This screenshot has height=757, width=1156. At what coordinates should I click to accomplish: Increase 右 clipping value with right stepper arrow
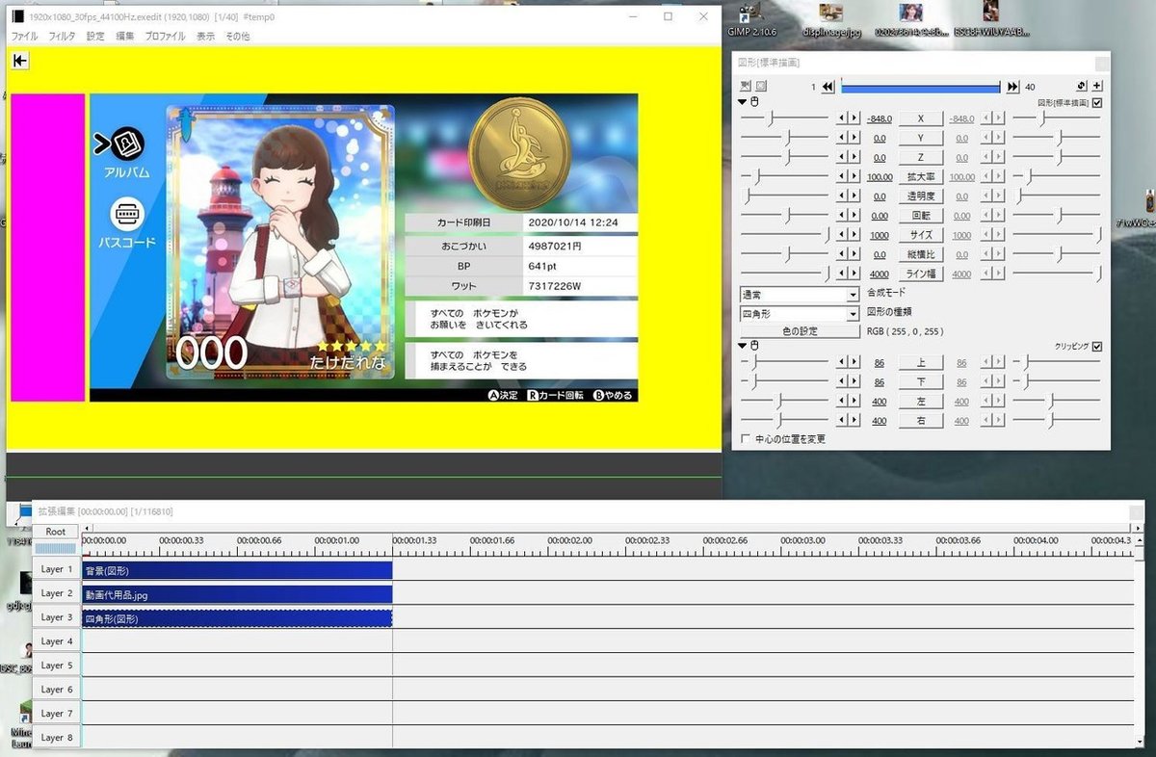(x=854, y=421)
